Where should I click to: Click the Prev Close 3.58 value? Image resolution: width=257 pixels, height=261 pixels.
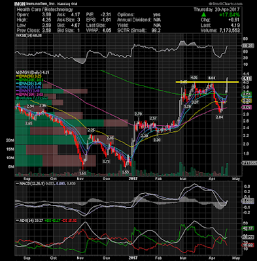point(46,30)
